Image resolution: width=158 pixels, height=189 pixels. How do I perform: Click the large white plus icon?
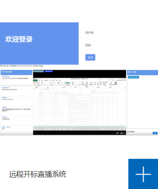click(143, 174)
